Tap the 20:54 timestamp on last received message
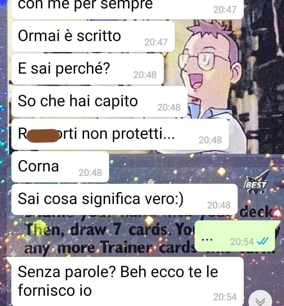Image resolution: width=284 pixels, height=306 pixels. 225,297
